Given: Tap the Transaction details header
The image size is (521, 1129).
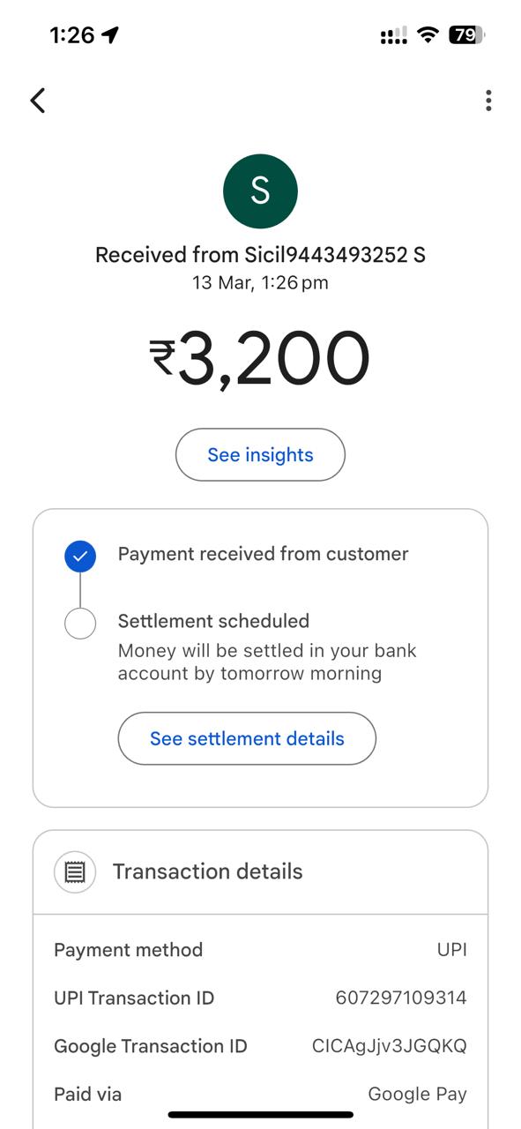Looking at the screenshot, I should [260, 872].
